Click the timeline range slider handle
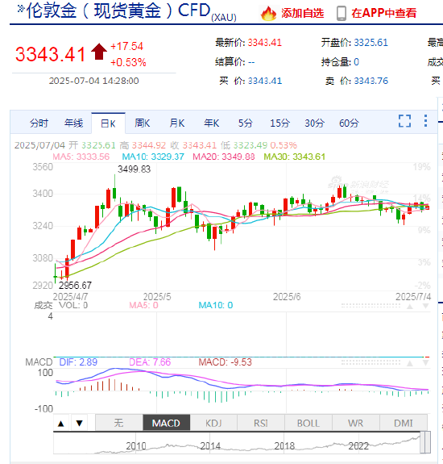443x464 pixels. coord(425,442)
